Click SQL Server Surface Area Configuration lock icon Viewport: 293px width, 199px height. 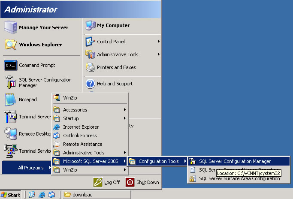[193, 179]
